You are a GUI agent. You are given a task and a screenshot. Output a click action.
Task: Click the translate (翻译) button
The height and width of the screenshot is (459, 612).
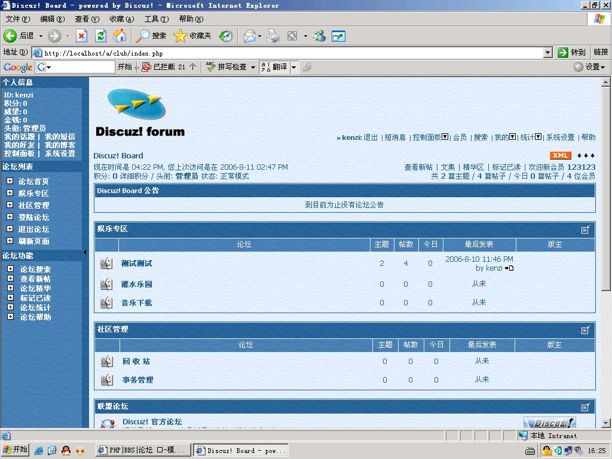click(x=274, y=67)
